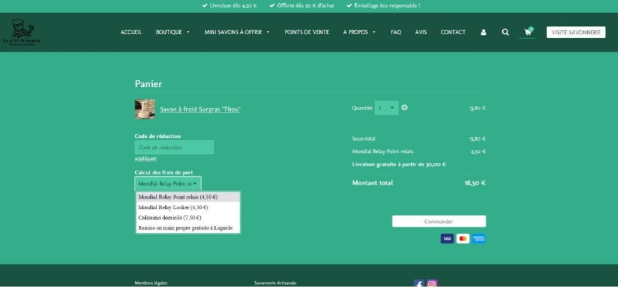The image size is (618, 287).
Task: Open the shopping cart icon
Action: pyautogui.click(x=527, y=32)
